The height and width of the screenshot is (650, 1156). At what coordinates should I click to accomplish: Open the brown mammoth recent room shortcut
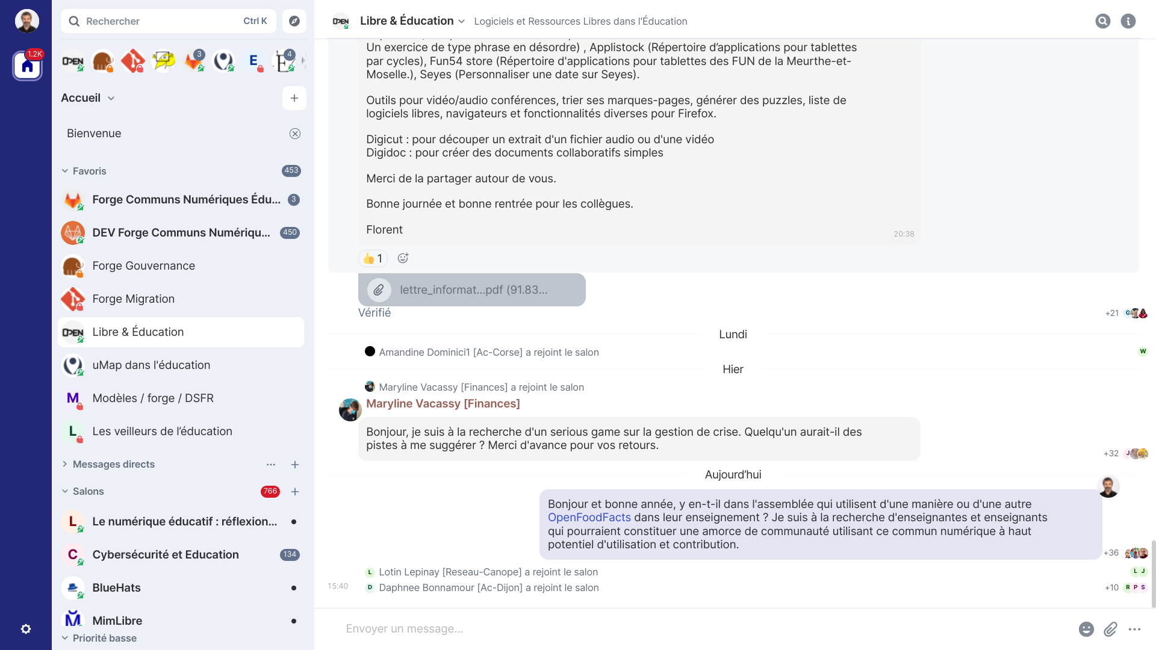point(103,61)
